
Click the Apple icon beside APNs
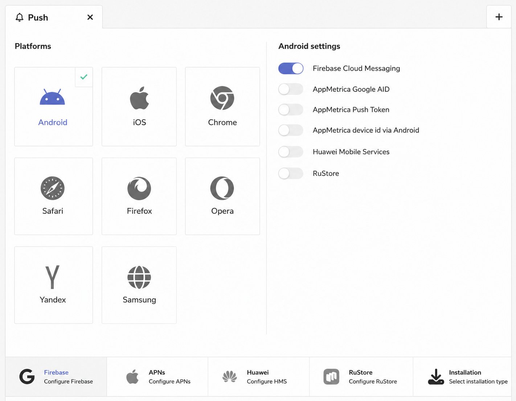[x=132, y=377]
